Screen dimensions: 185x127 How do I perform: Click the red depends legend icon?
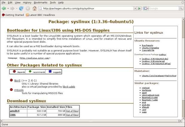point(14,71)
